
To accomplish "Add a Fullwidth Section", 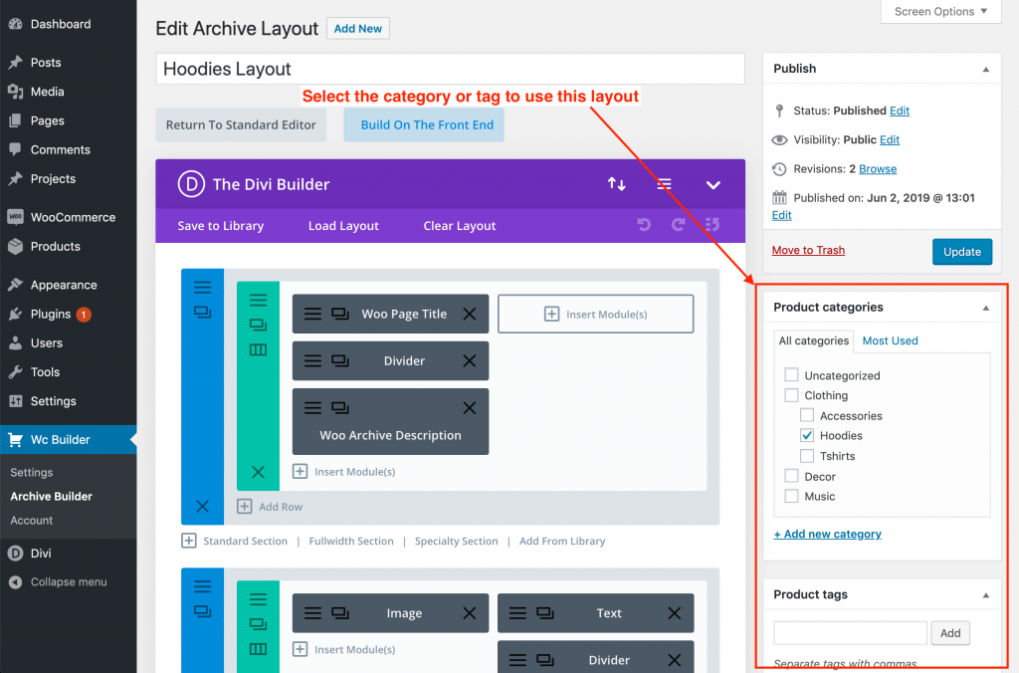I will tap(351, 541).
